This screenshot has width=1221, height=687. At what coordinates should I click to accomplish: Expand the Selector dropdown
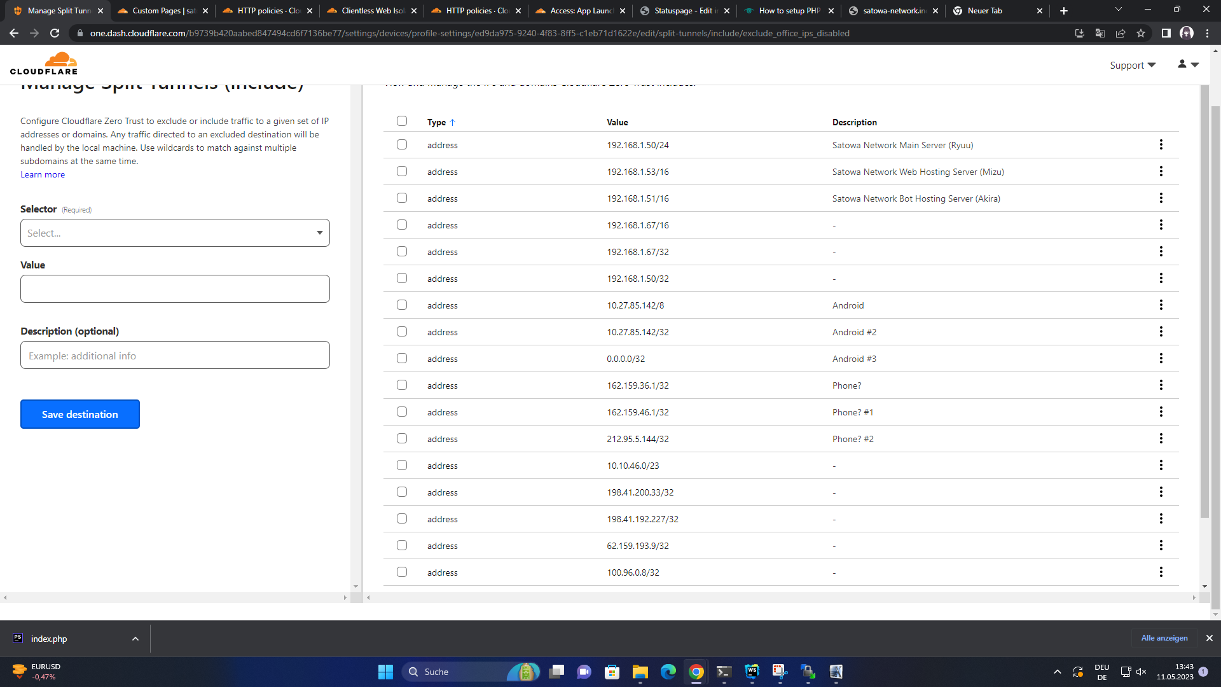175,233
